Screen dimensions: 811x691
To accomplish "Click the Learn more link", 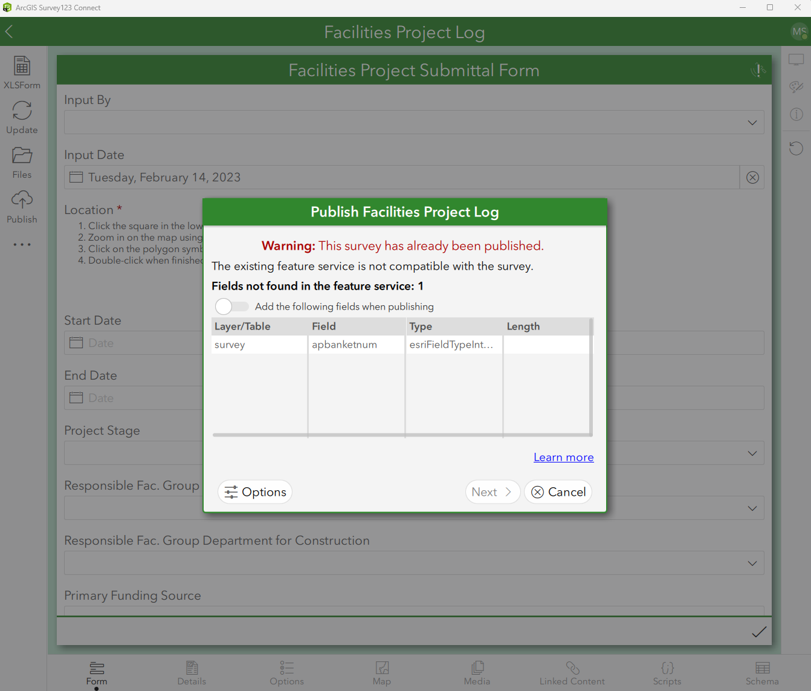I will click(563, 457).
